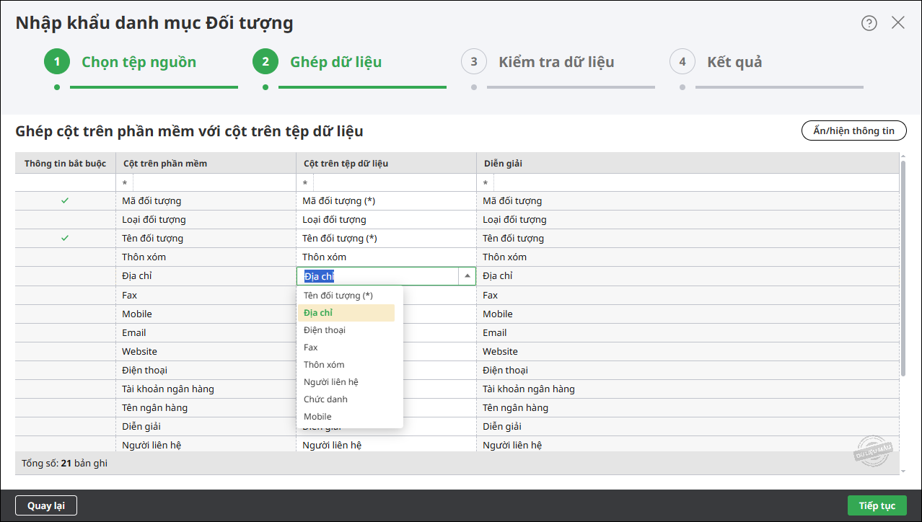Click the Ẩn/hiện thông tin button

point(854,130)
